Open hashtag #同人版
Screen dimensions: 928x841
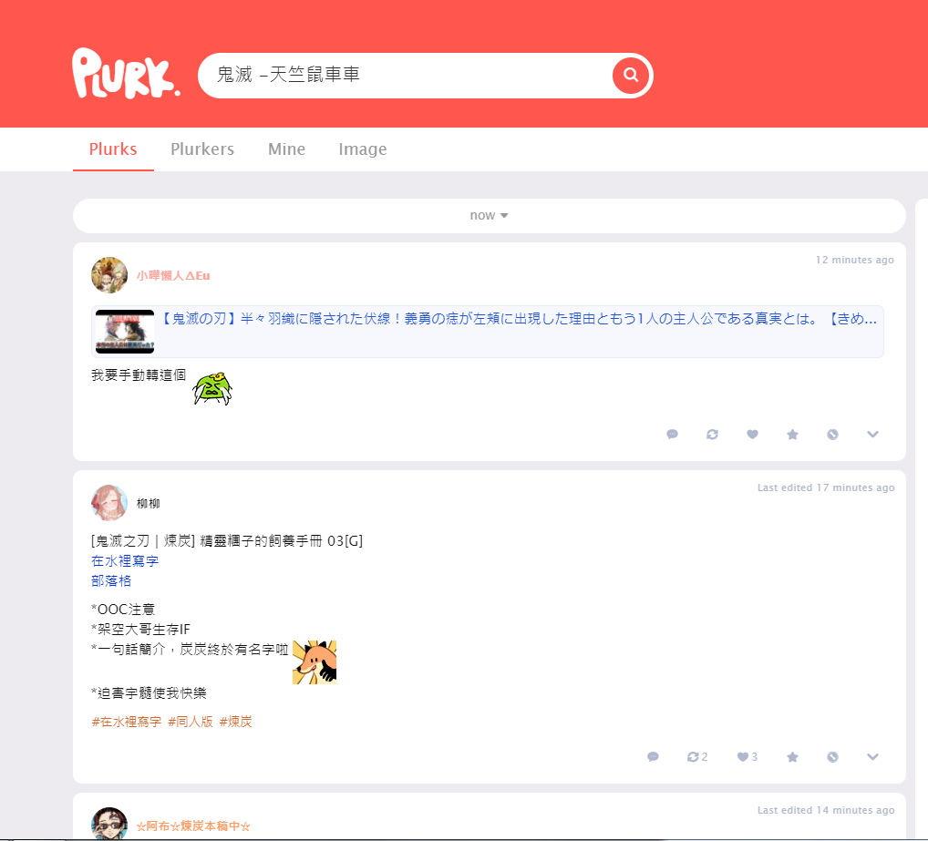tap(191, 722)
